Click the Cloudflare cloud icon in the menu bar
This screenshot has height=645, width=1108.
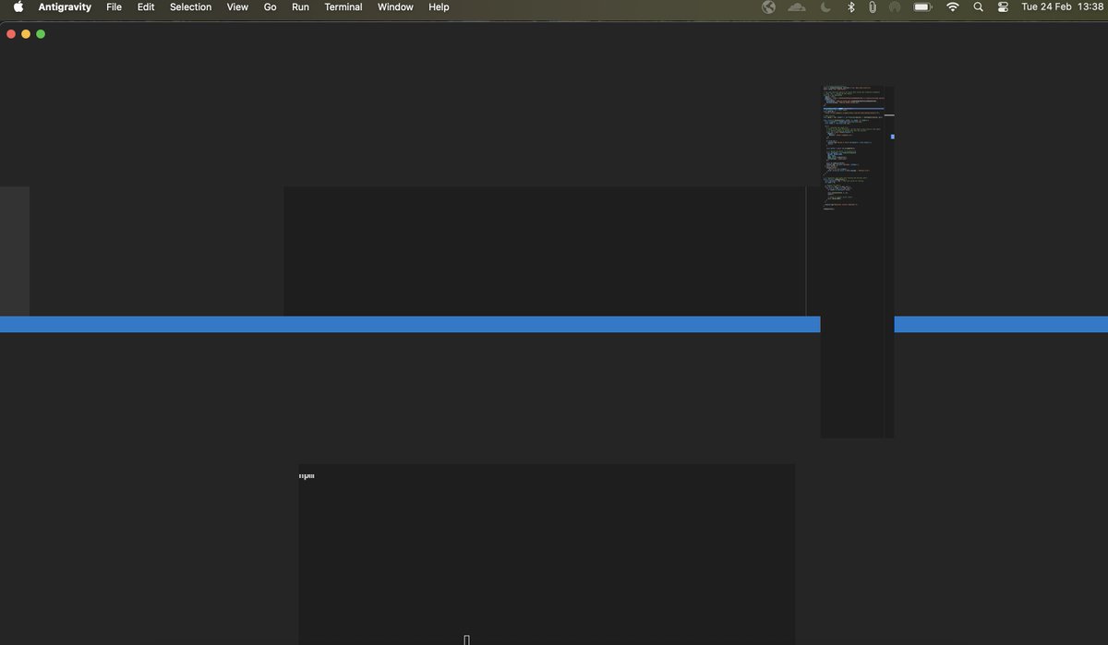pos(797,6)
